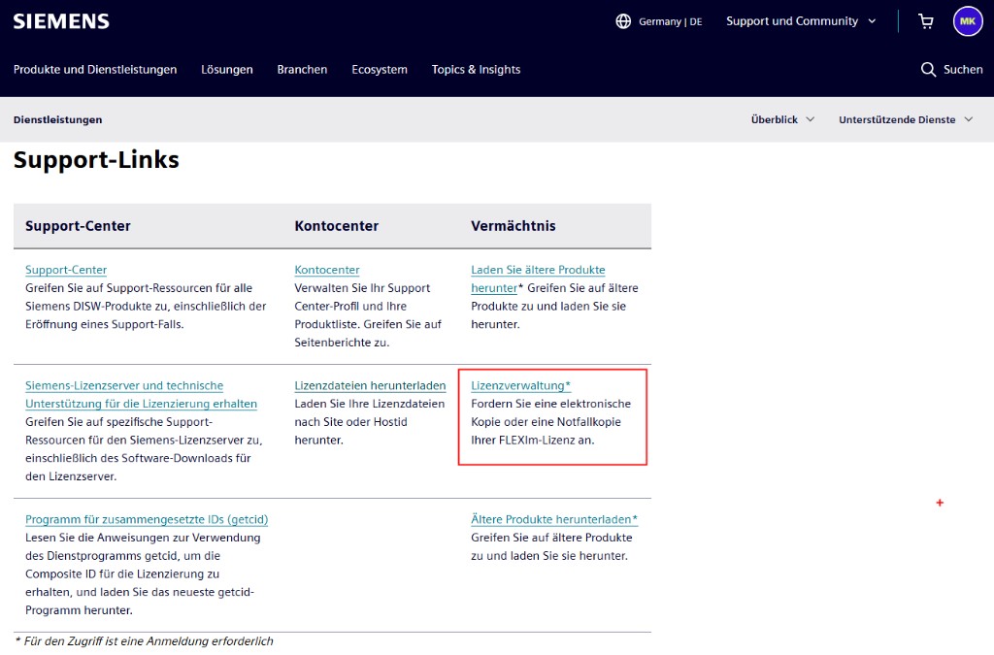The width and height of the screenshot is (994, 655).
Task: Open the Lizenzverwaltung link
Action: [x=521, y=386]
